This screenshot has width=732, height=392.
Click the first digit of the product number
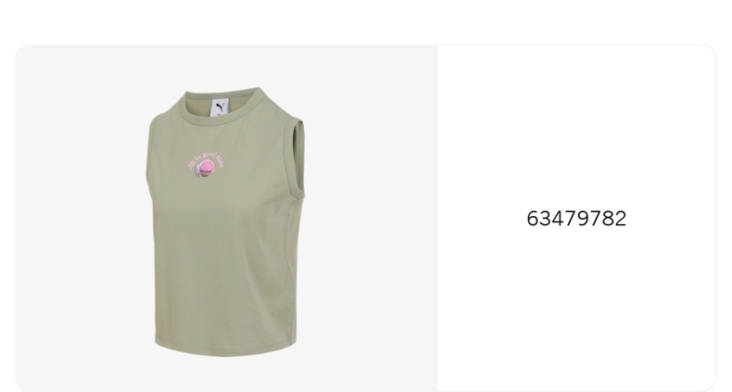pos(533,219)
